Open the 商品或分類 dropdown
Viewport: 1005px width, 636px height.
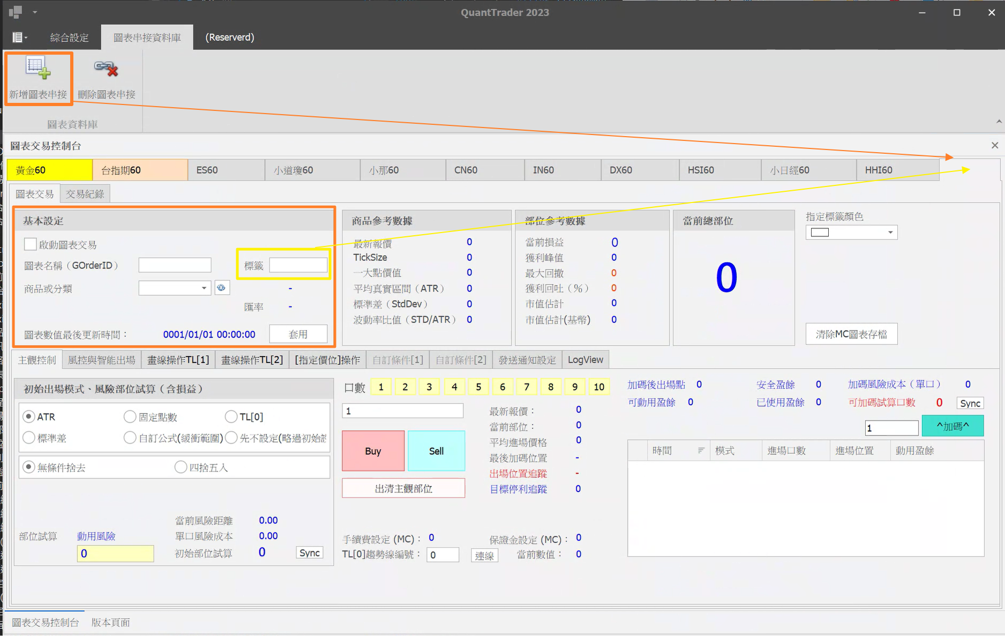(x=204, y=288)
